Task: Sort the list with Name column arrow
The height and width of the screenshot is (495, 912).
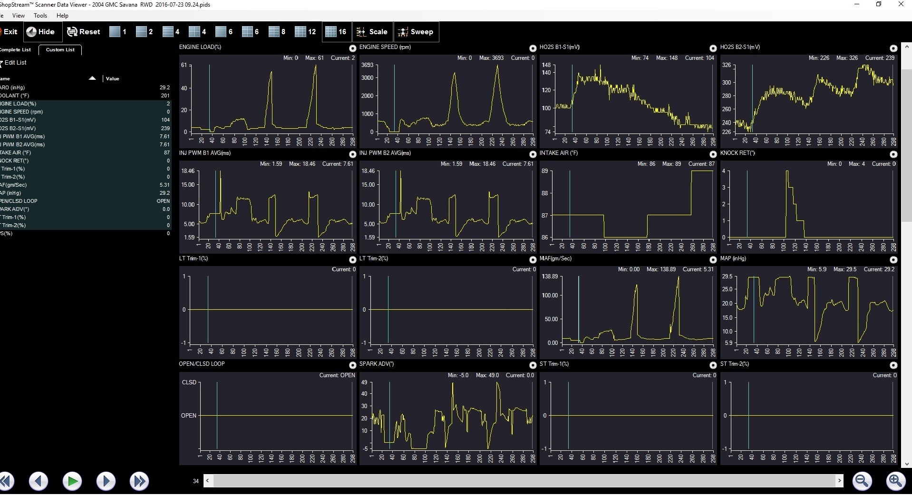Action: click(x=92, y=78)
